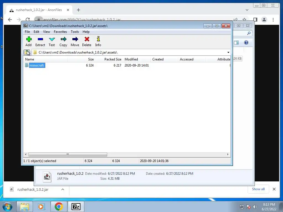This screenshot has height=212, width=283.
Task: Click the Add toolbar icon in 7-Zip
Action: [x=29, y=39]
